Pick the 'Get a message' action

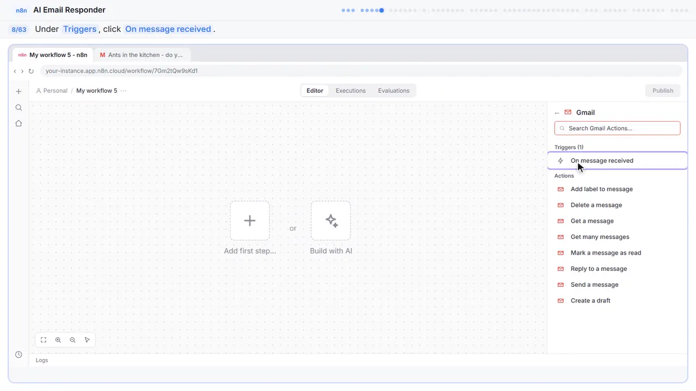pos(617,221)
